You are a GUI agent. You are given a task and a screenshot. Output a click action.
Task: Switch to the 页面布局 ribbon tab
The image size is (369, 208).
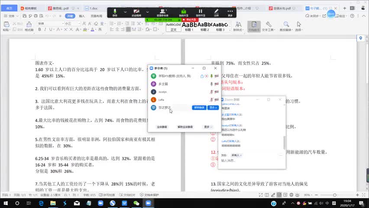click(x=97, y=16)
